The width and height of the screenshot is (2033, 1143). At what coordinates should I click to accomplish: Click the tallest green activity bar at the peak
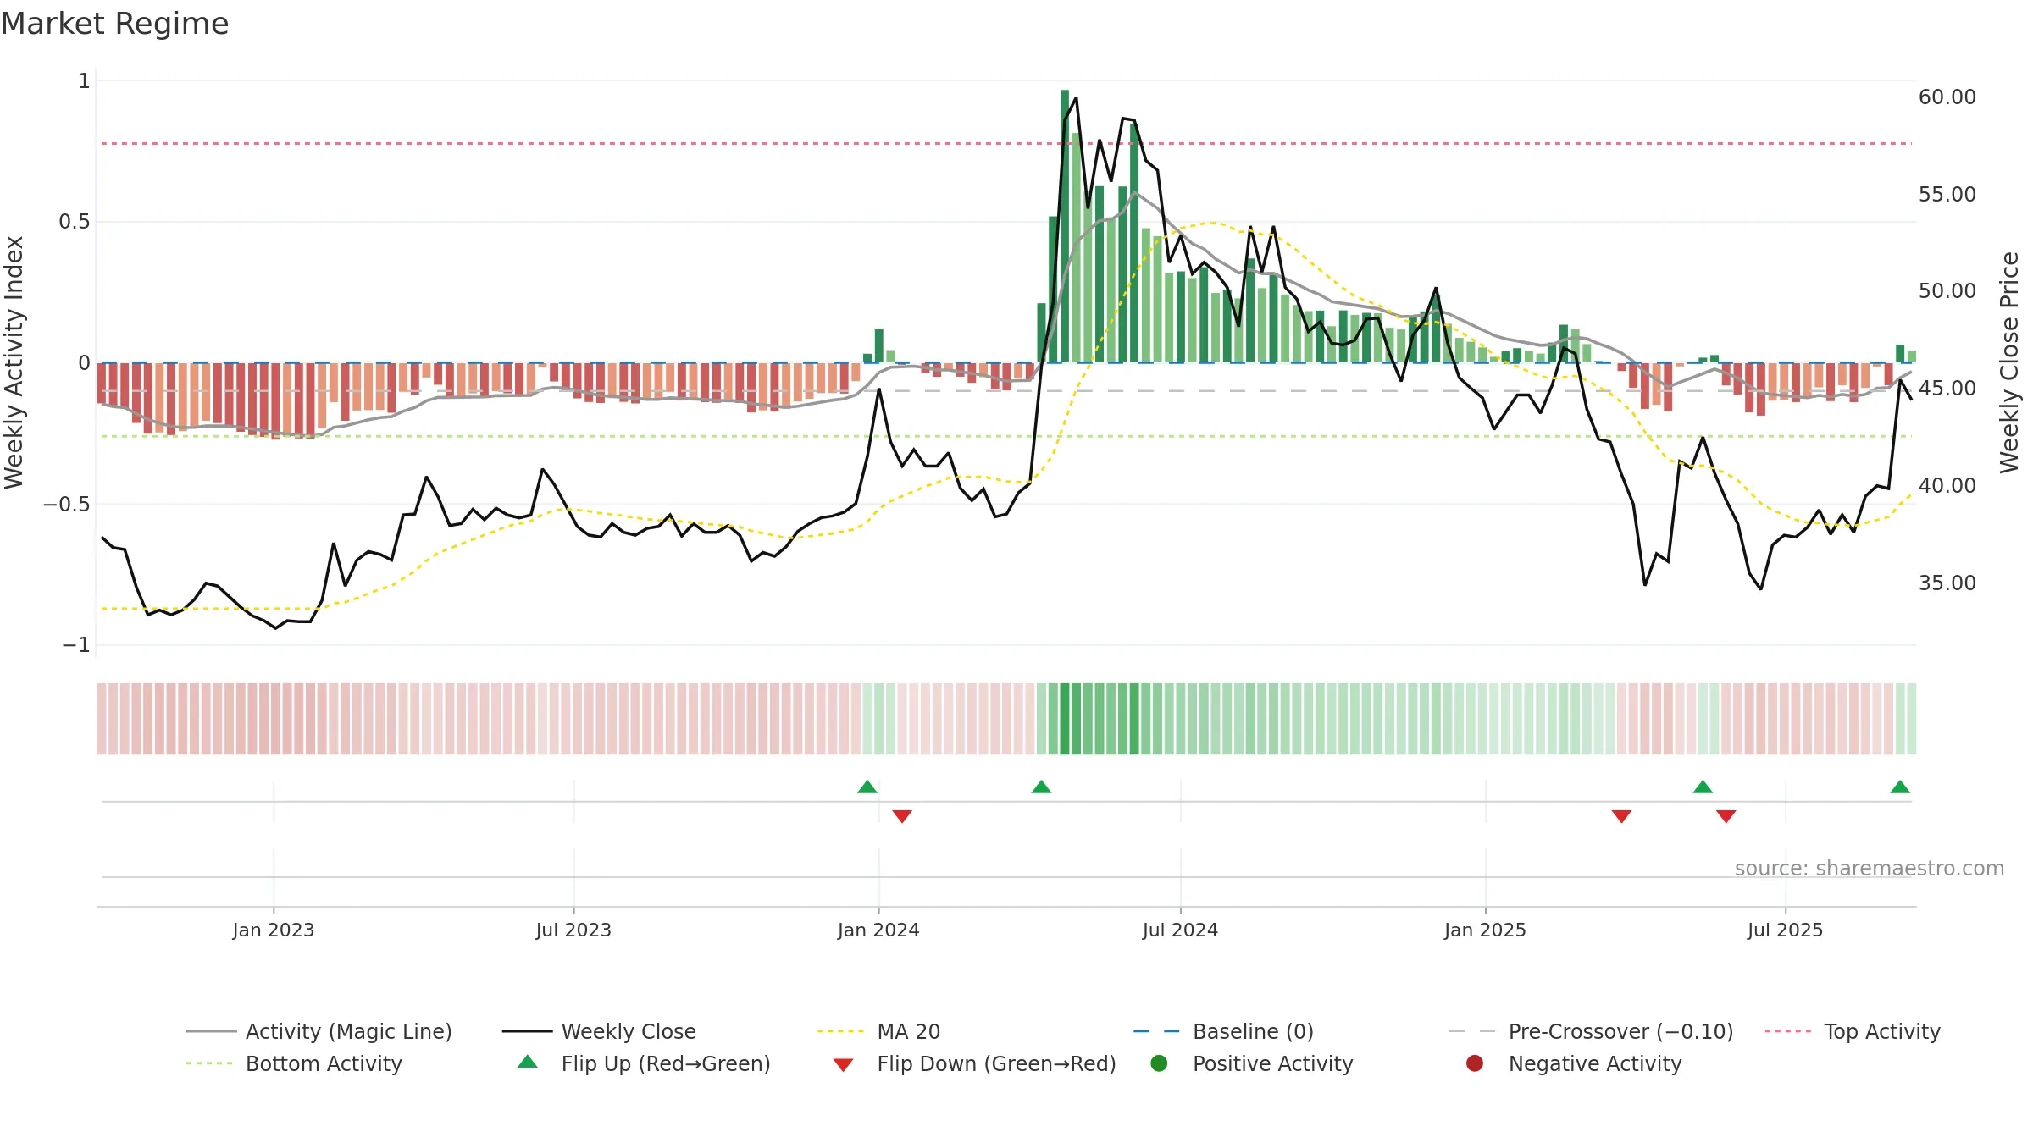tap(1065, 226)
